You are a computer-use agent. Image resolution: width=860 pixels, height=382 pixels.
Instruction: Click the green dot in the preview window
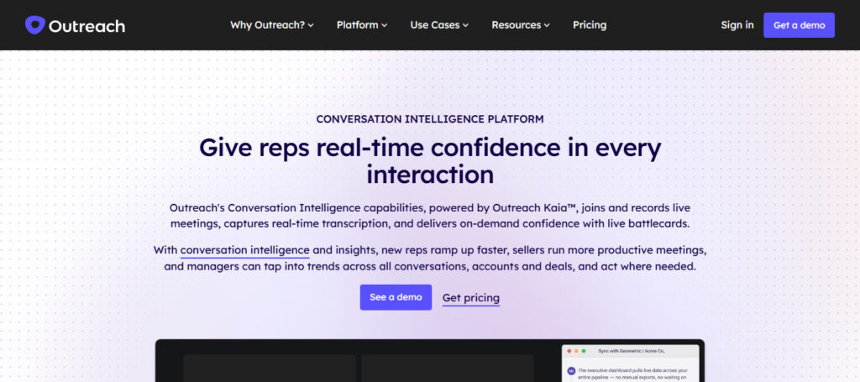[x=584, y=351]
